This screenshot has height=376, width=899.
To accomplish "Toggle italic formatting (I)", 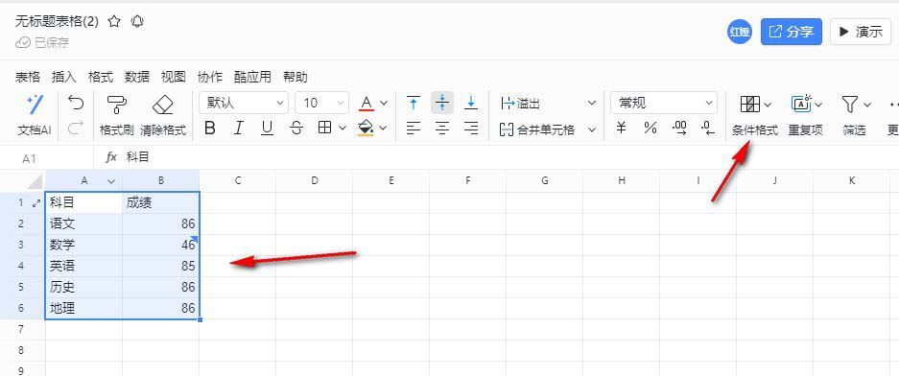I will (x=239, y=129).
